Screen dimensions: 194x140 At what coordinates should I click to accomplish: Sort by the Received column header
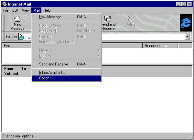click(x=160, y=46)
